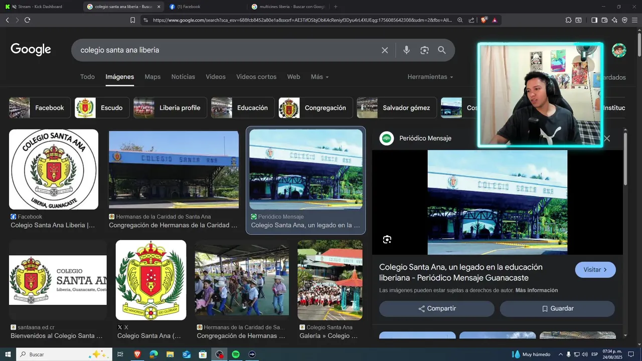Clear the search box with the X icon

(385, 50)
